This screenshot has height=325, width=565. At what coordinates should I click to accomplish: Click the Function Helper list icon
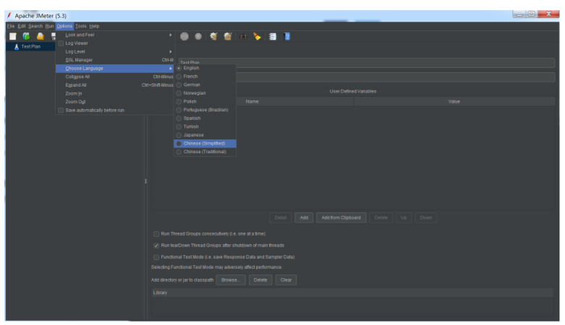pyautogui.click(x=273, y=36)
